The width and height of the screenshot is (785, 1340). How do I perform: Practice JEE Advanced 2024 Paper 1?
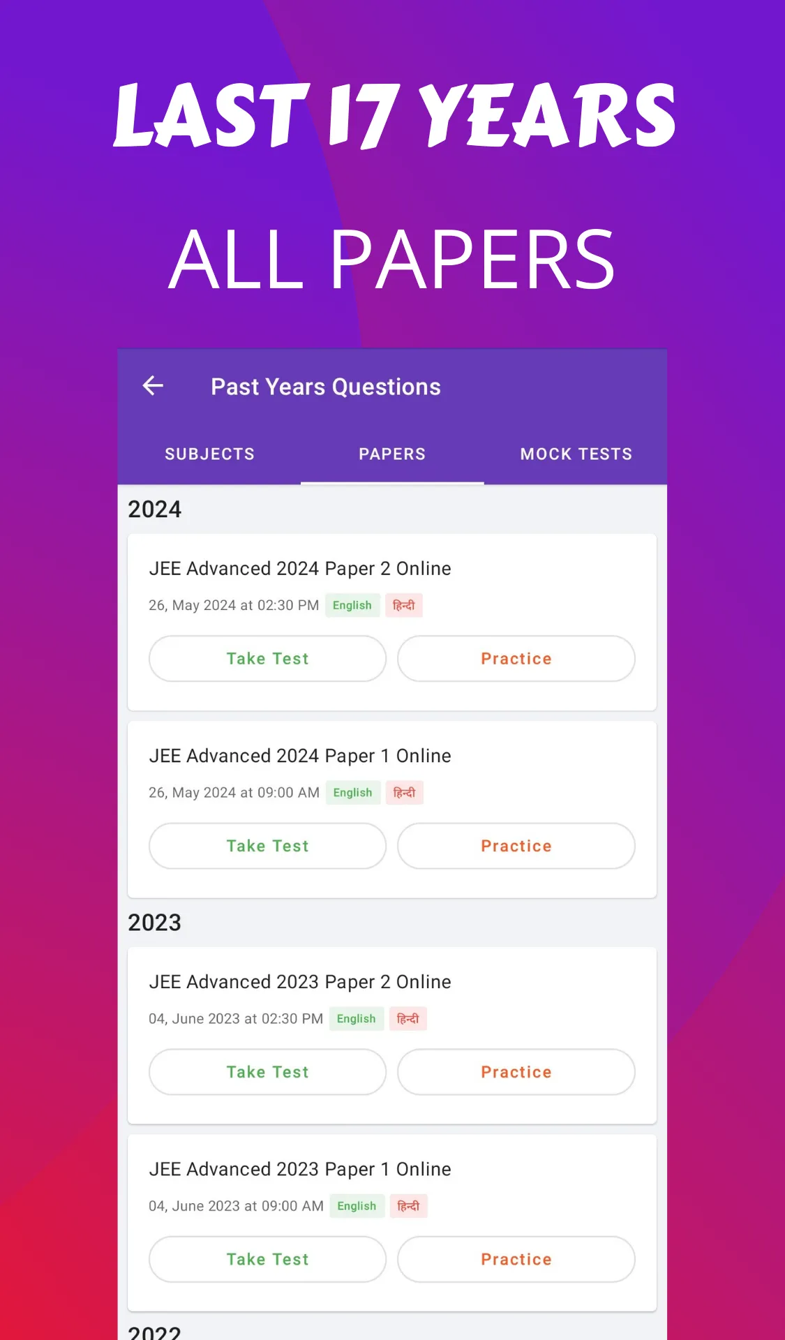point(516,846)
